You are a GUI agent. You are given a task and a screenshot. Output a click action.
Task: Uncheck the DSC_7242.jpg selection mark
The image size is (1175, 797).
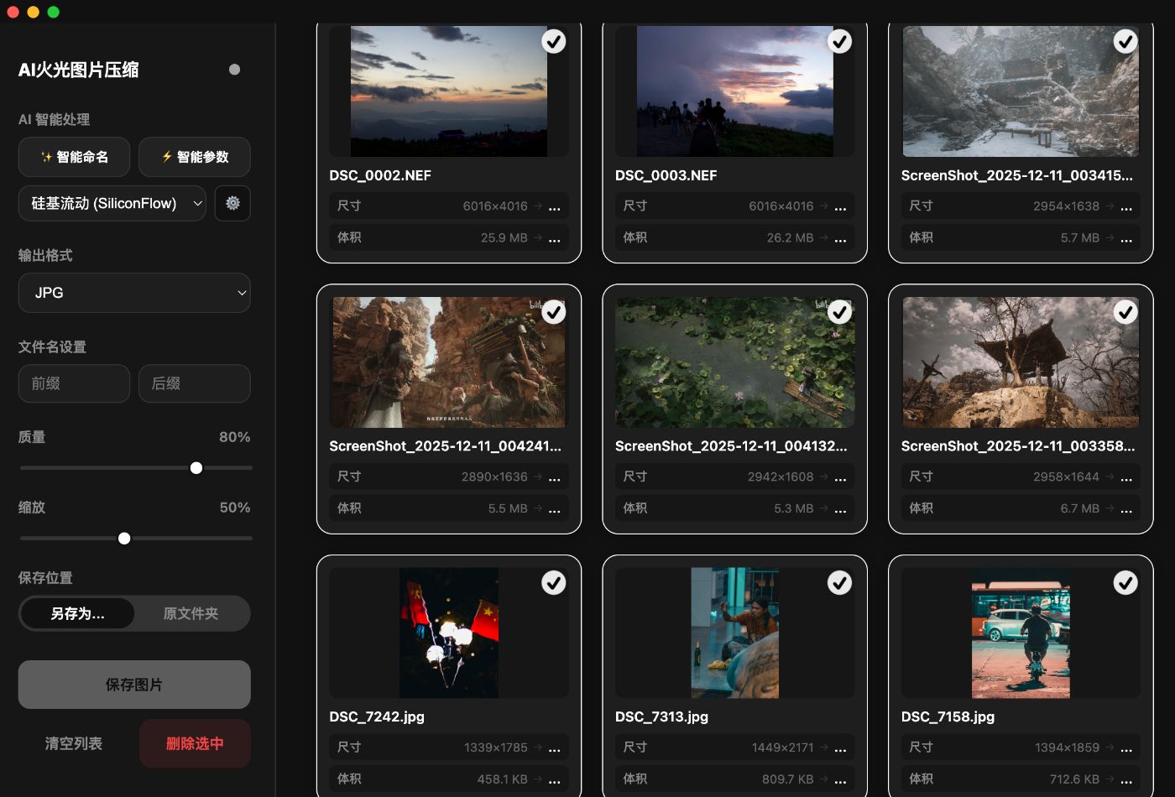tap(553, 582)
